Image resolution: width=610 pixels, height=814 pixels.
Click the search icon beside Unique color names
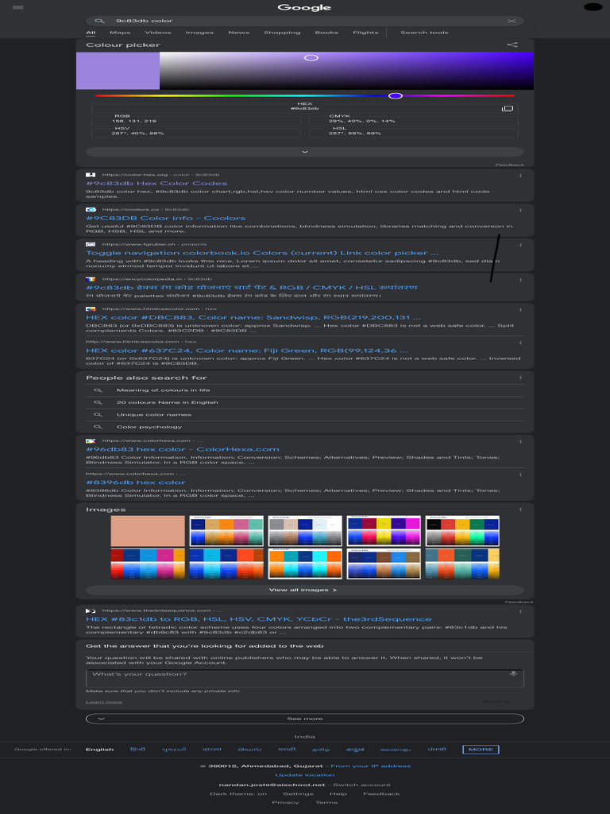click(98, 415)
